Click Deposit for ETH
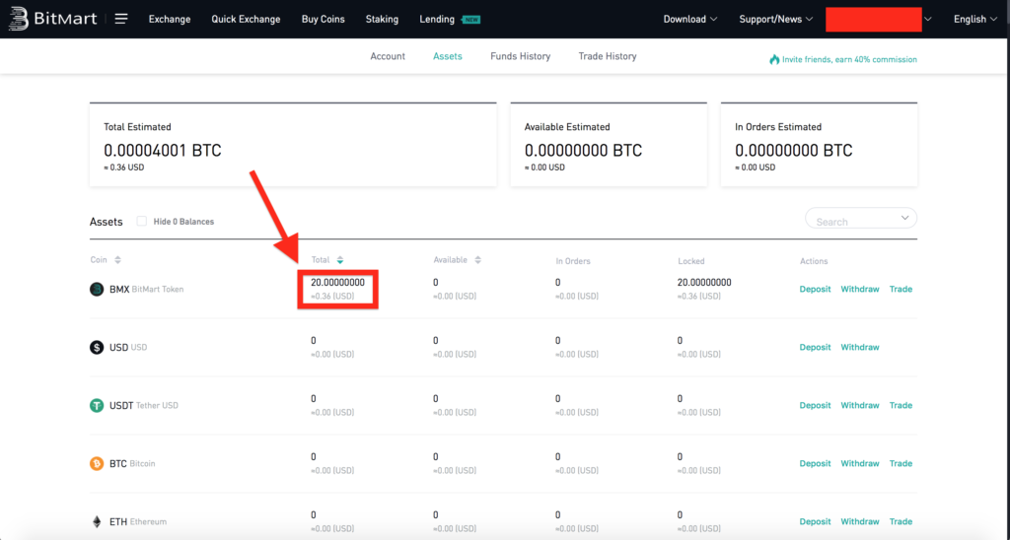 click(x=815, y=521)
